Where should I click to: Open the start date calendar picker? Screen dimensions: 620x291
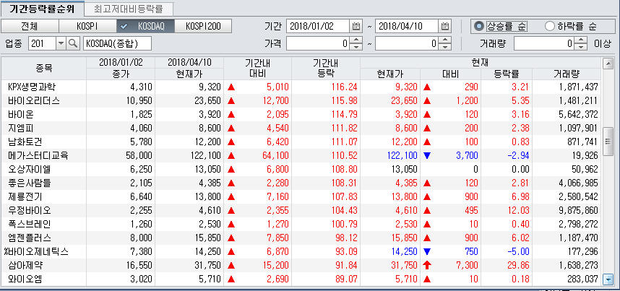356,27
